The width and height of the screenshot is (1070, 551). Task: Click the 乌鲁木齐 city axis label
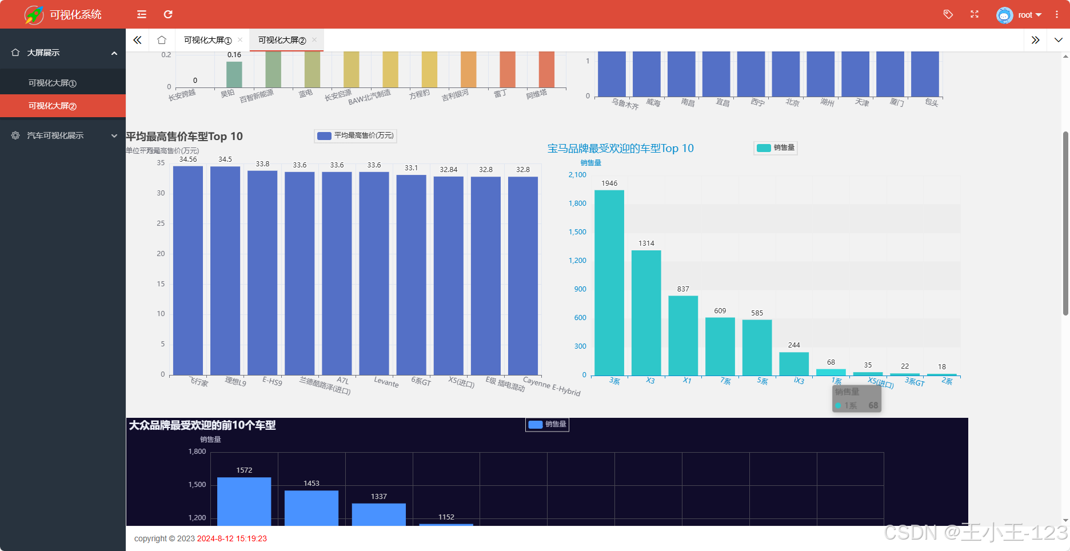point(625,104)
